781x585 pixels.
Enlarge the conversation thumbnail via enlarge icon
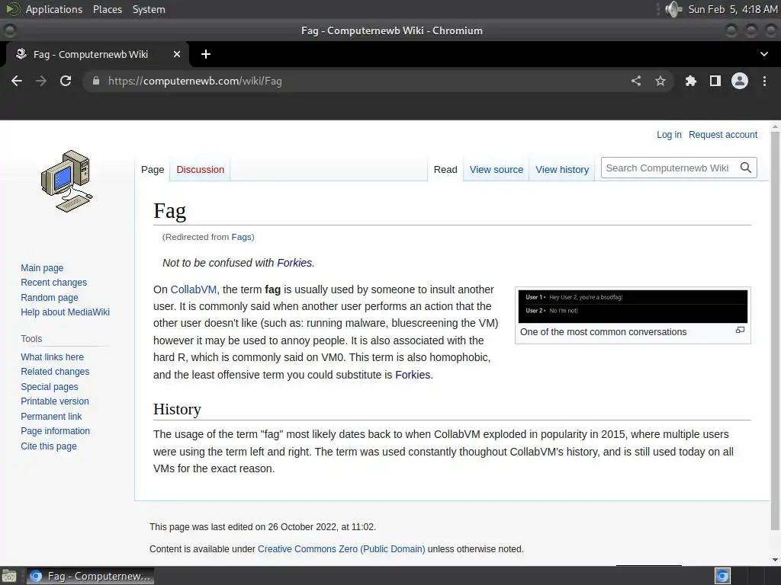click(x=740, y=331)
